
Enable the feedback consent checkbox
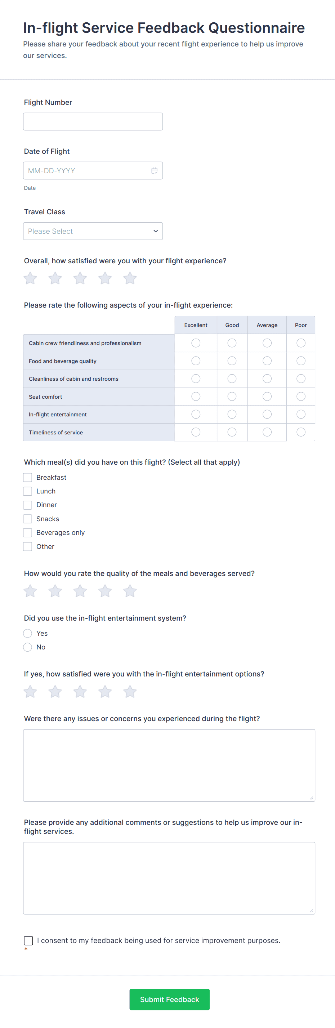[x=28, y=940]
